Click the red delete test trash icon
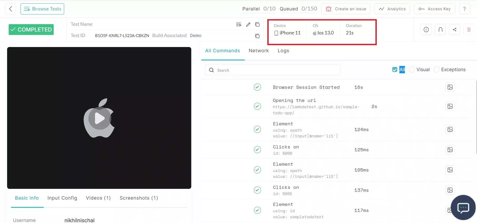 click(469, 29)
